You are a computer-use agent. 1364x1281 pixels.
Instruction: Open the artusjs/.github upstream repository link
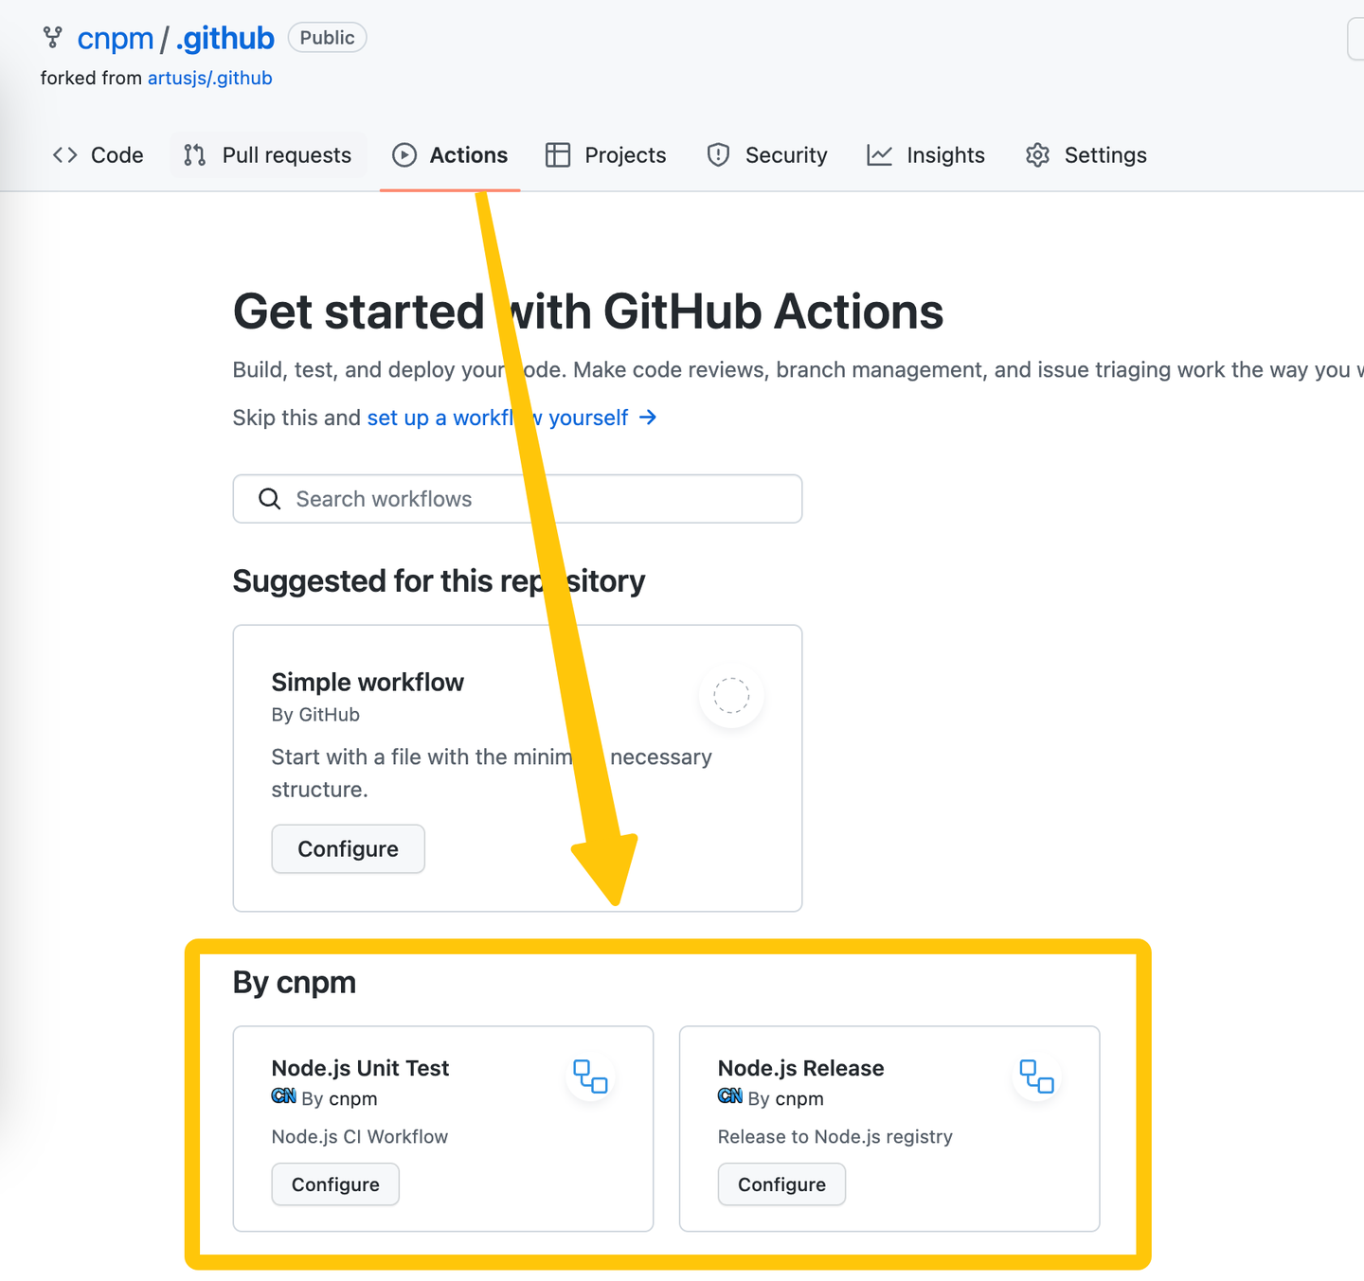pos(208,78)
